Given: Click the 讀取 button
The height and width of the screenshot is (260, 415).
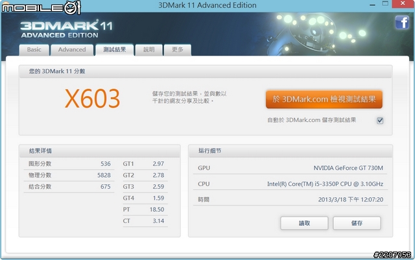Looking at the screenshot, I should coord(304,223).
